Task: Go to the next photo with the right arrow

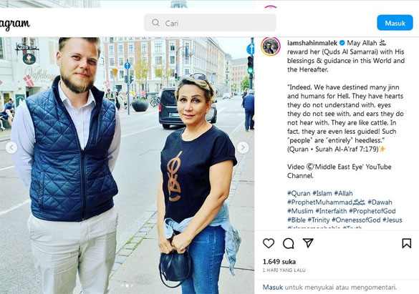Action: (x=243, y=147)
